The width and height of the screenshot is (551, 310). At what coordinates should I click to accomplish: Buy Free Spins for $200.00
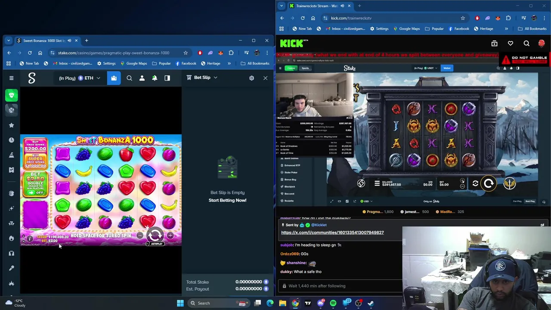(x=35, y=145)
